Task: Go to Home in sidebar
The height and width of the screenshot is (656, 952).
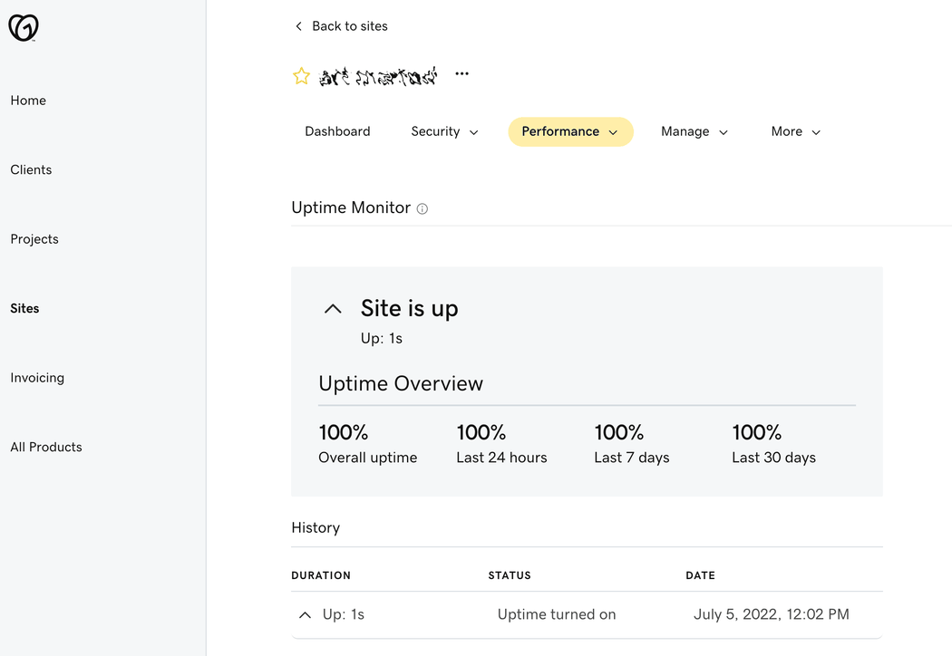Action: click(28, 101)
